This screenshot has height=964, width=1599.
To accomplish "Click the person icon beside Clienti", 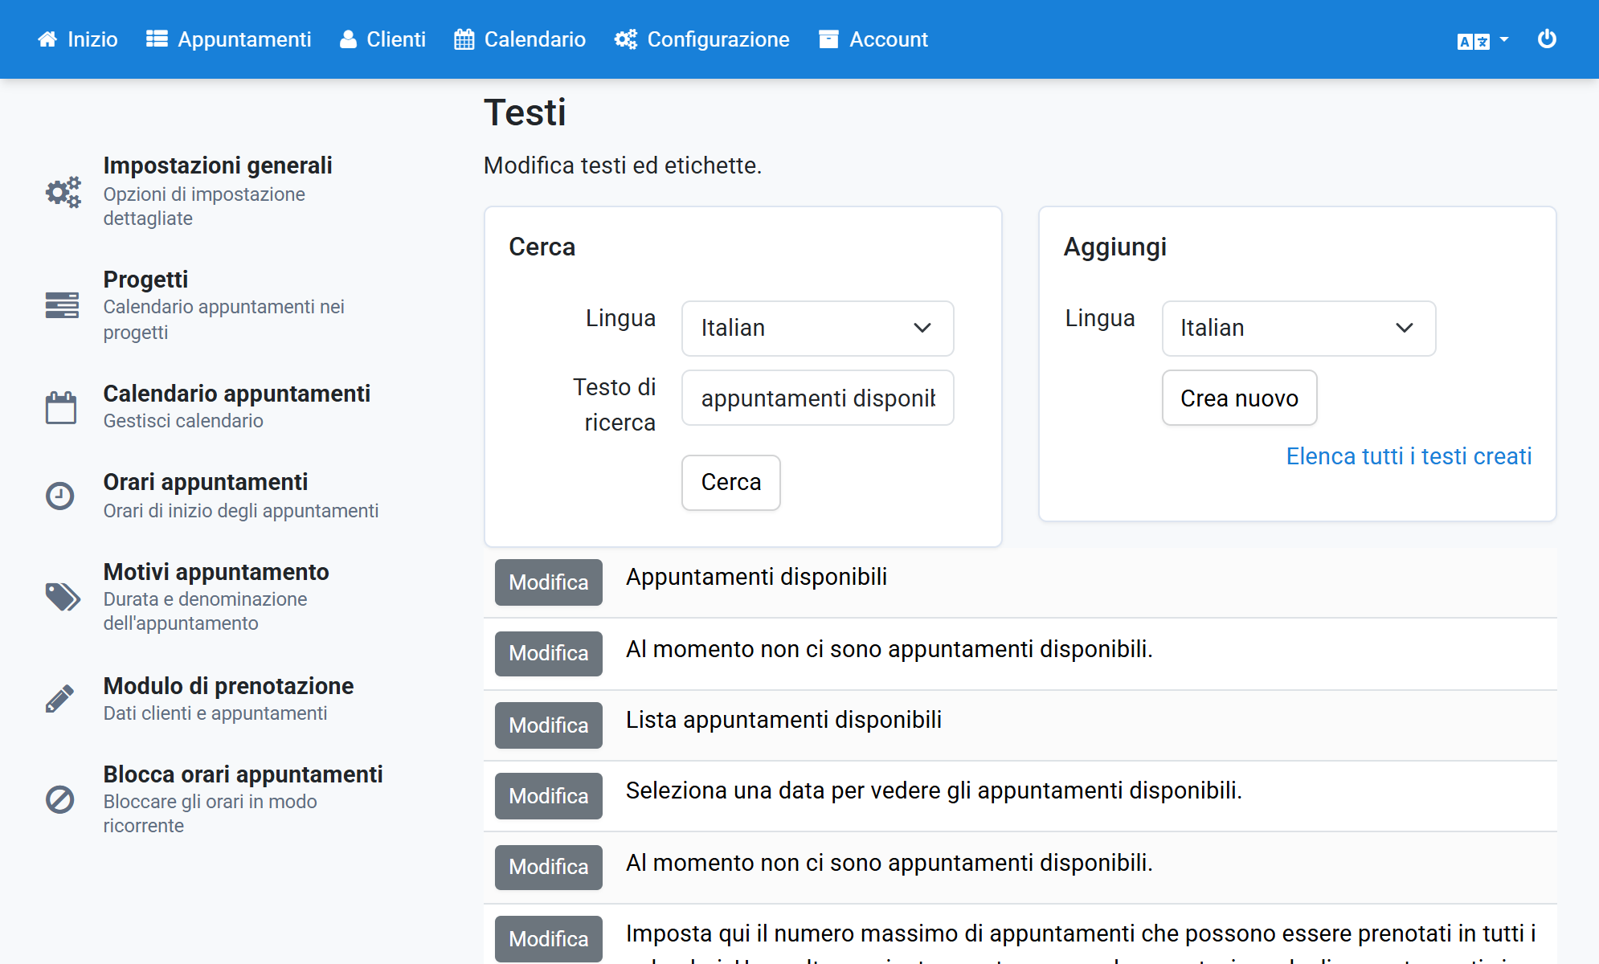I will click(348, 39).
